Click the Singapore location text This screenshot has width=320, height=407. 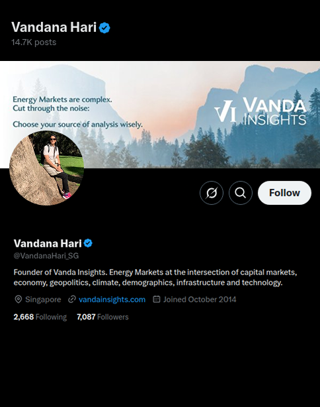pos(43,300)
